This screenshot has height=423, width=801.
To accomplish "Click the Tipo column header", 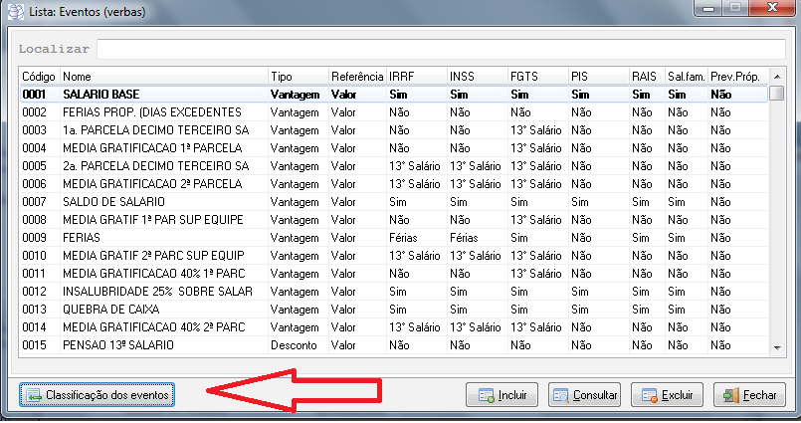I will [297, 76].
